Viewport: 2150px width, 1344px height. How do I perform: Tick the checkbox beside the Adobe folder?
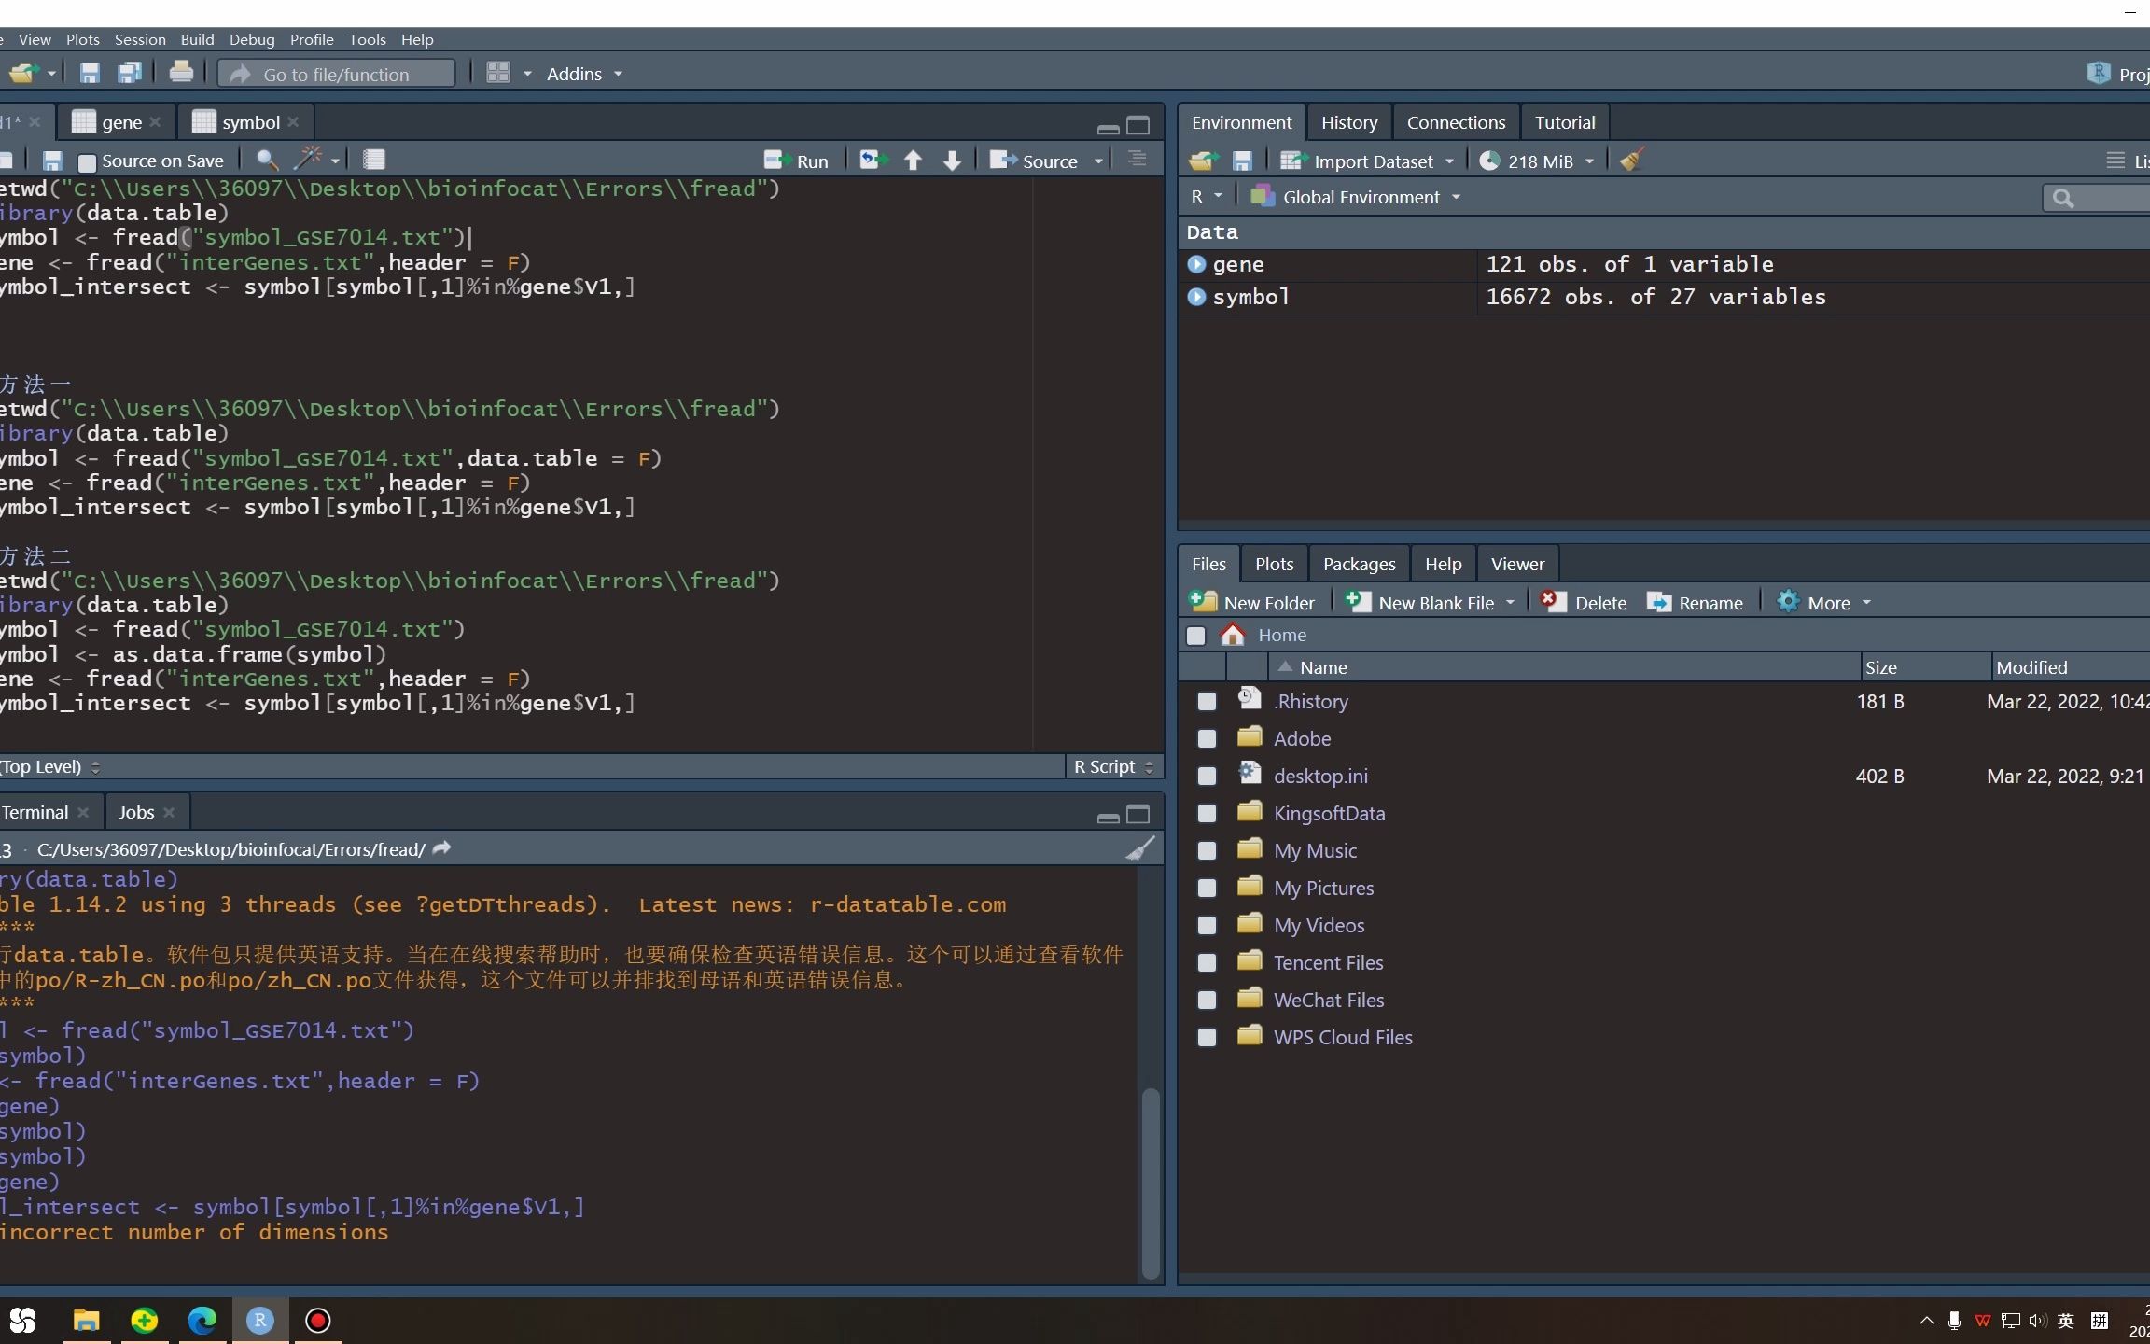coord(1207,738)
